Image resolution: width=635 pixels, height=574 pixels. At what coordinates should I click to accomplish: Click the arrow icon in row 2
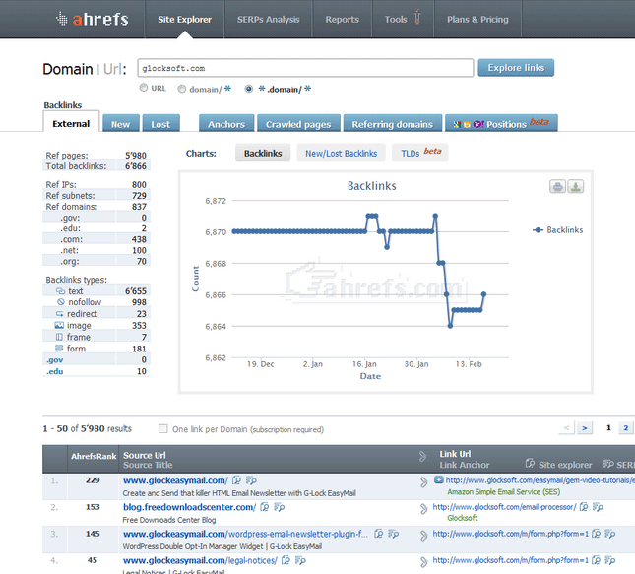[423, 509]
